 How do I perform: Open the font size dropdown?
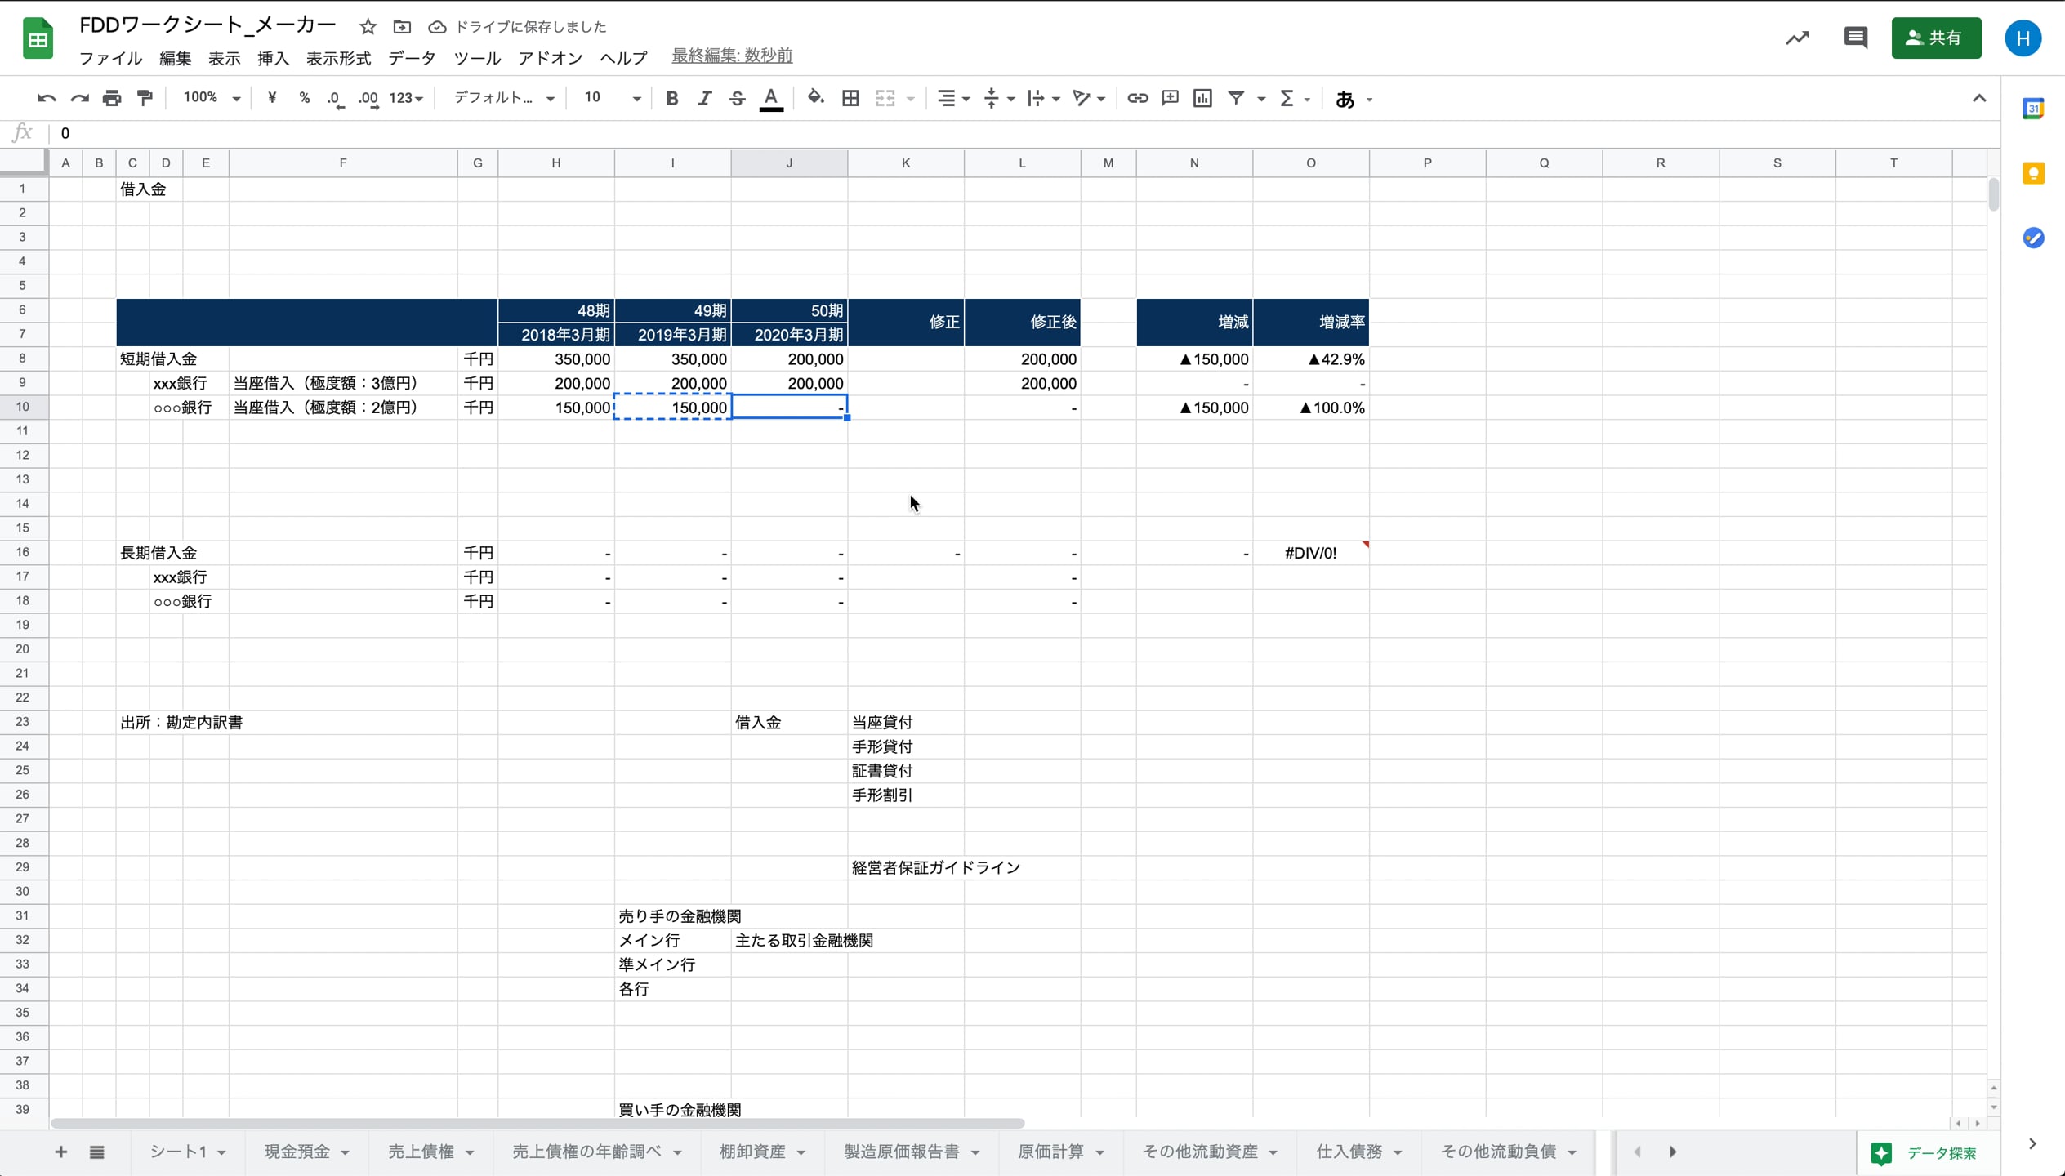(636, 99)
